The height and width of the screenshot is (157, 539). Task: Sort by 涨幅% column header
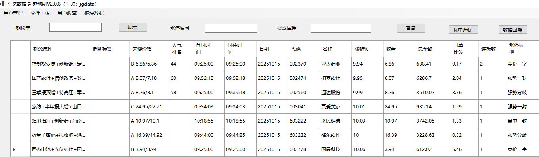[x=368, y=49]
